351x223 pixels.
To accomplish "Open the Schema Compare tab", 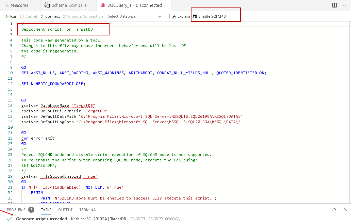I will pyautogui.click(x=66, y=5).
